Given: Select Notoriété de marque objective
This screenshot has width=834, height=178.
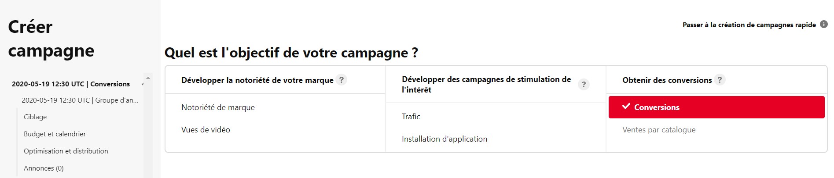Looking at the screenshot, I should click(x=218, y=107).
